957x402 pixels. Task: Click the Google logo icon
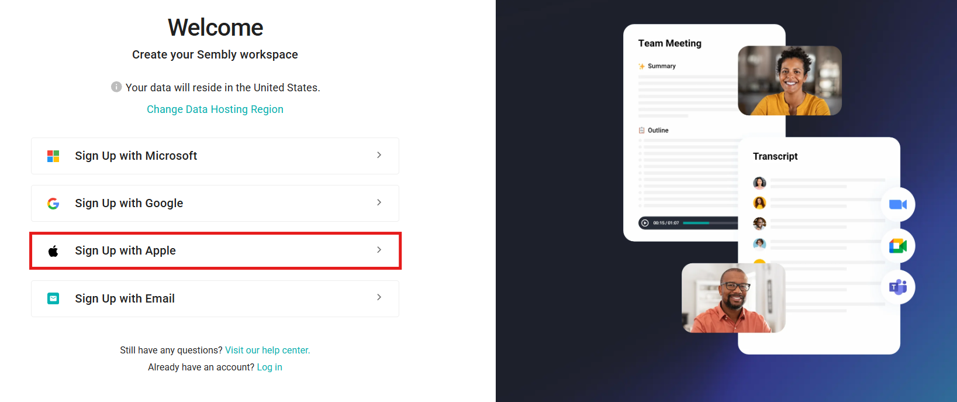(x=53, y=204)
